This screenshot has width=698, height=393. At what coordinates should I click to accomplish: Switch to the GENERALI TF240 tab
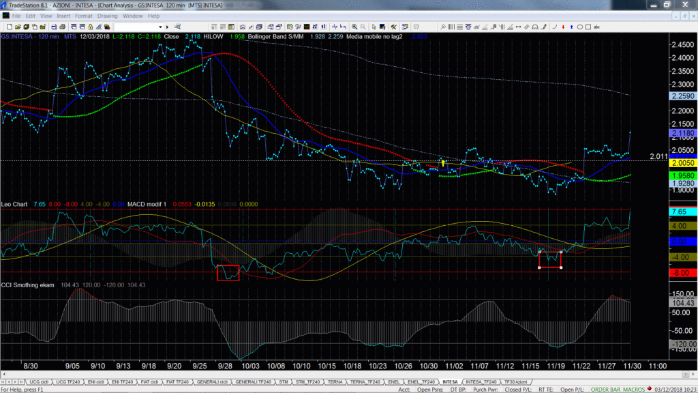coord(254,382)
